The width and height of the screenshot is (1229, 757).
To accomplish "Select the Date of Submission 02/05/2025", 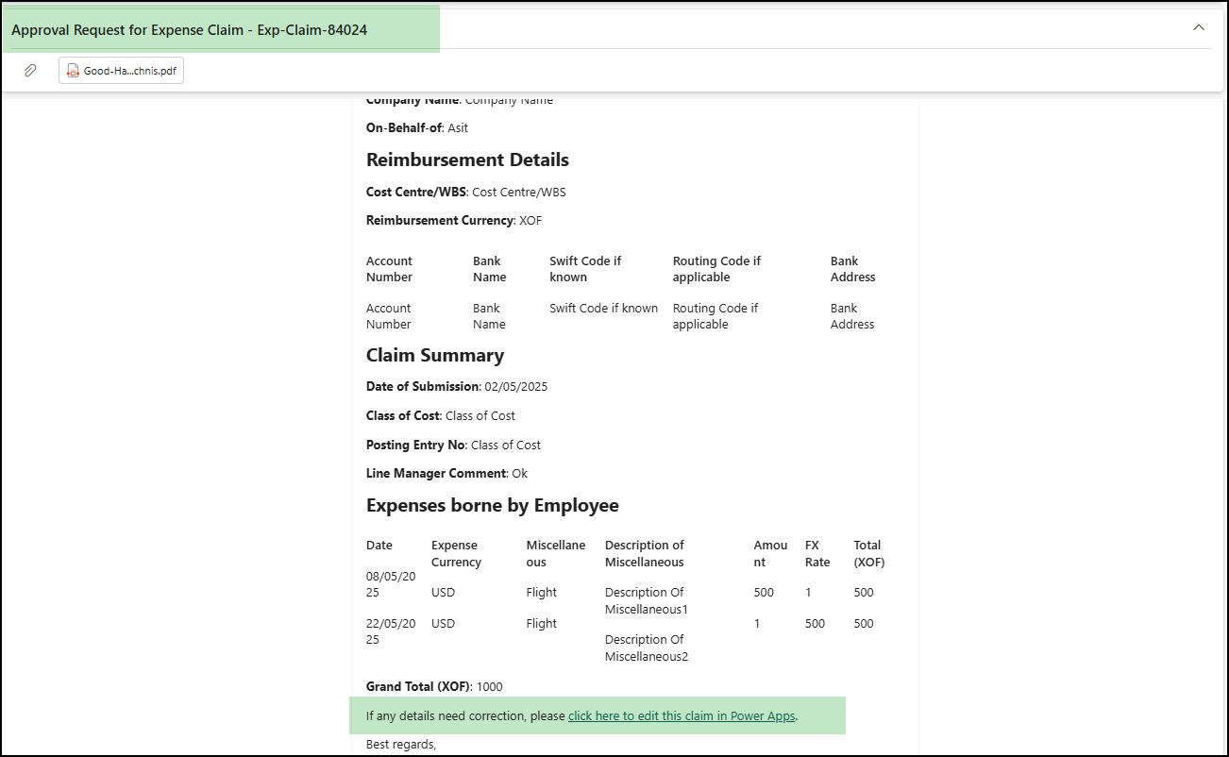I will click(518, 386).
